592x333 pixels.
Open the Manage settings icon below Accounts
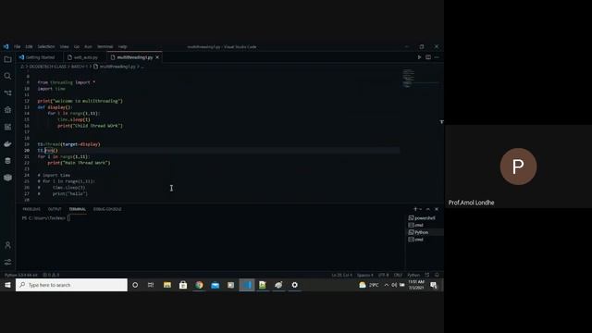[7, 262]
